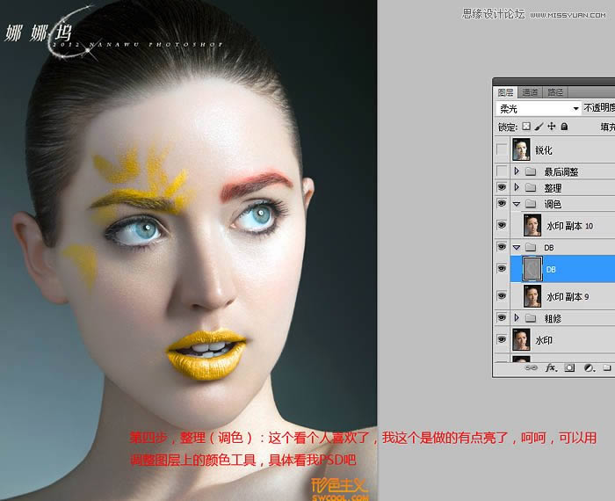Collapse the 调色 layer group
The height and width of the screenshot is (501, 615).
click(517, 204)
